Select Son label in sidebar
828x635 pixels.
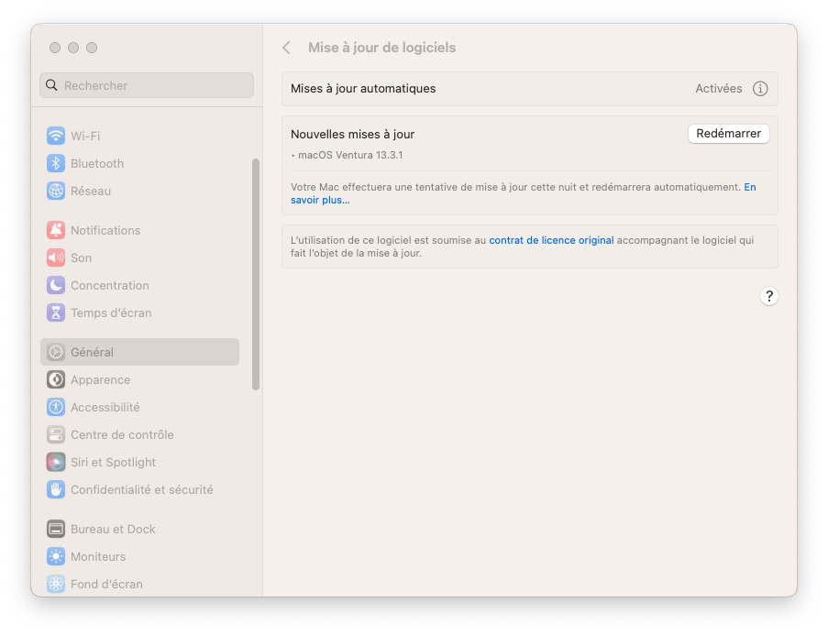tap(82, 257)
